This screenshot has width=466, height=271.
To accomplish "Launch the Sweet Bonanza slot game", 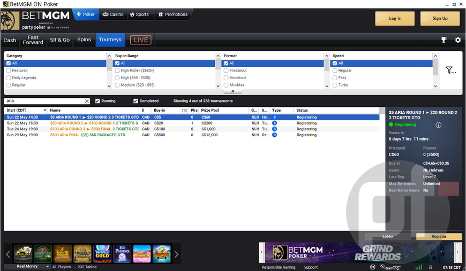I will pos(142,254).
